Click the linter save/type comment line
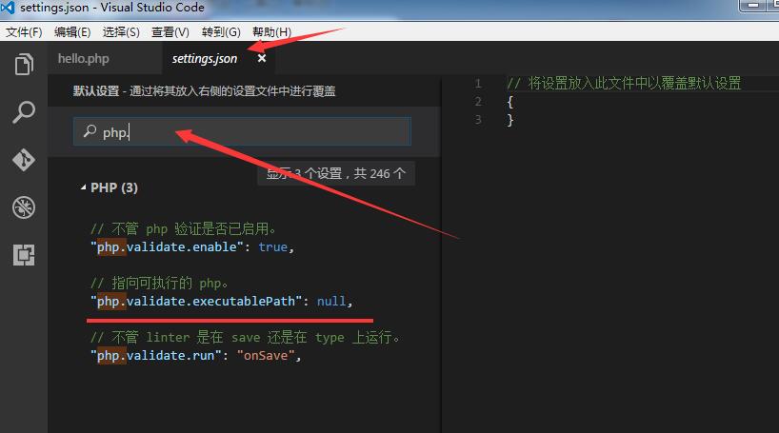The width and height of the screenshot is (779, 433). (x=246, y=338)
